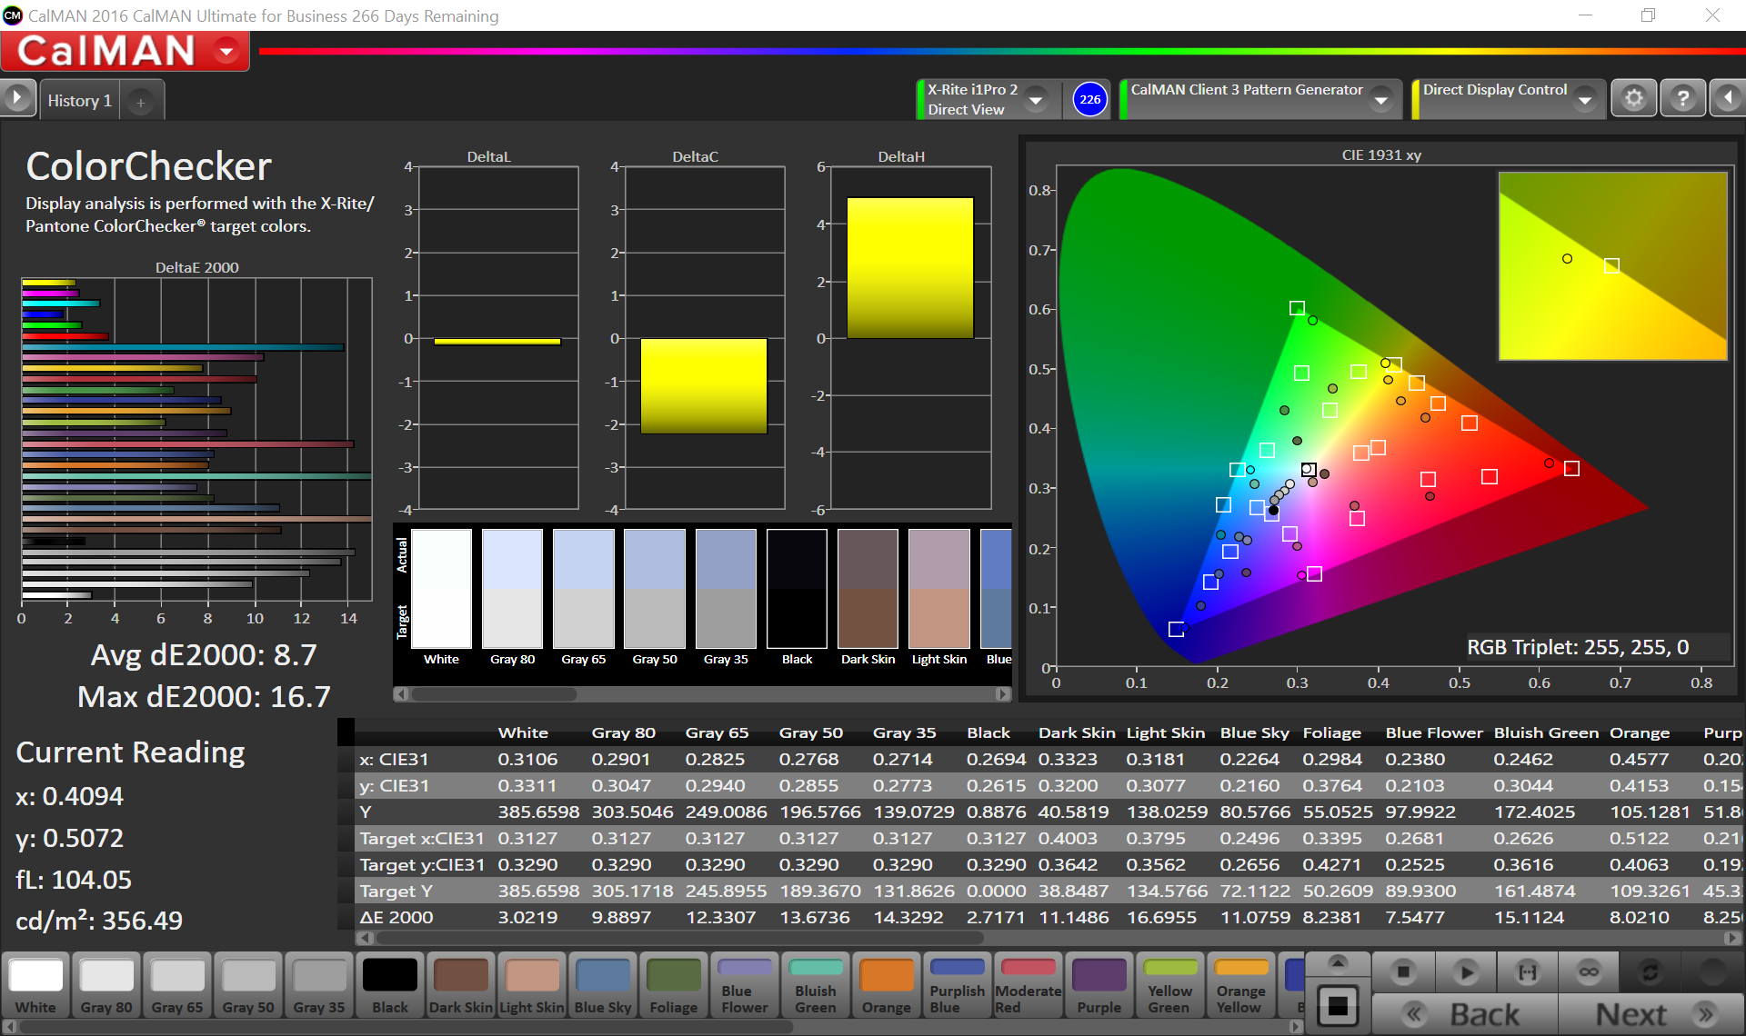Click the swatch comparison horizontal scrollbar

[494, 694]
